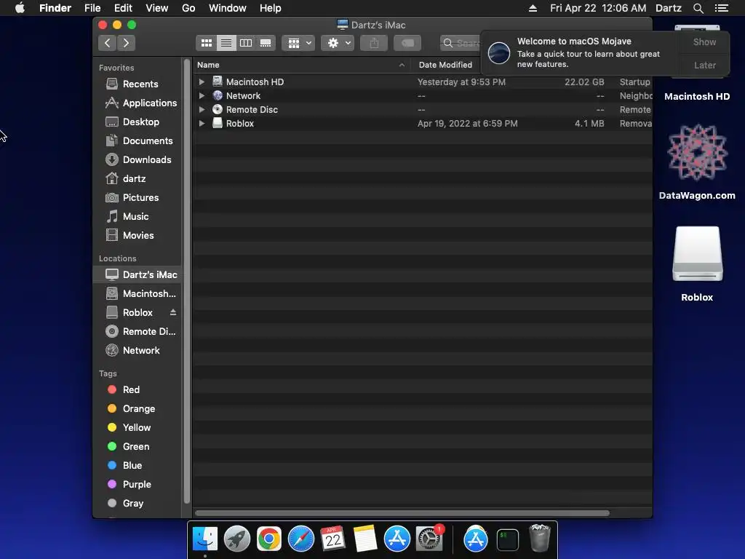Open the group-by arrangement dropdown
Screen dimensions: 745x559
click(x=298, y=43)
